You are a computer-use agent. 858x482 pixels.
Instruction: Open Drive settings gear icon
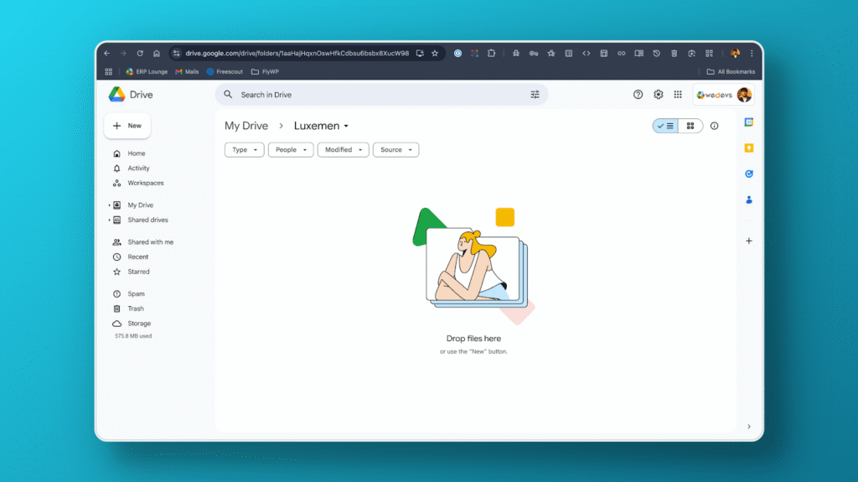tap(659, 95)
